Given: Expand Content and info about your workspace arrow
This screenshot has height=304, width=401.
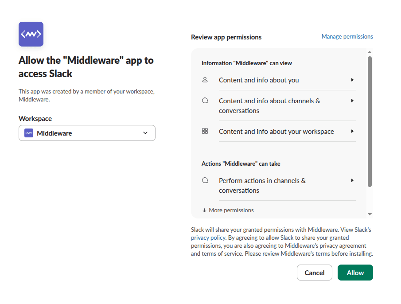Looking at the screenshot, I should click(352, 131).
